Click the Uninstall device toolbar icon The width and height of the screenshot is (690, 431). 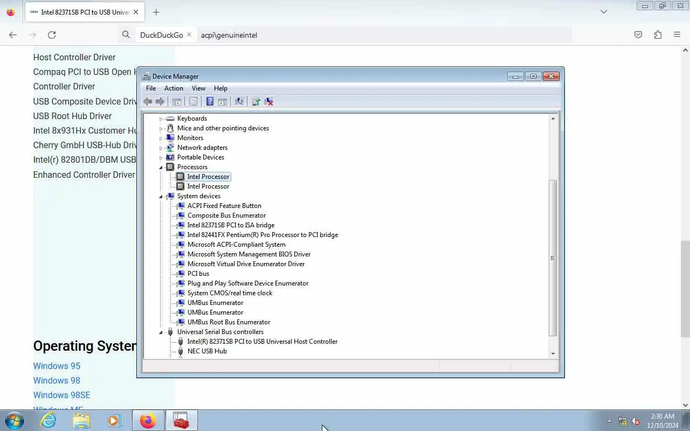269,101
